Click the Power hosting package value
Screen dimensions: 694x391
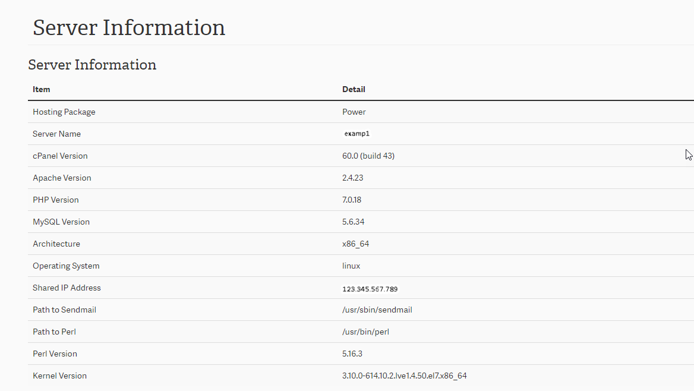(x=354, y=112)
